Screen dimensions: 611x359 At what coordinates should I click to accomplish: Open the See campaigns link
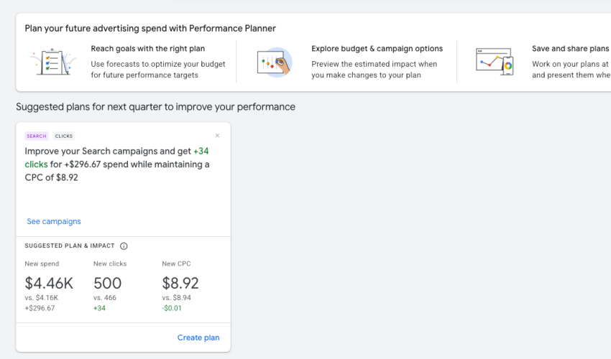tap(54, 221)
